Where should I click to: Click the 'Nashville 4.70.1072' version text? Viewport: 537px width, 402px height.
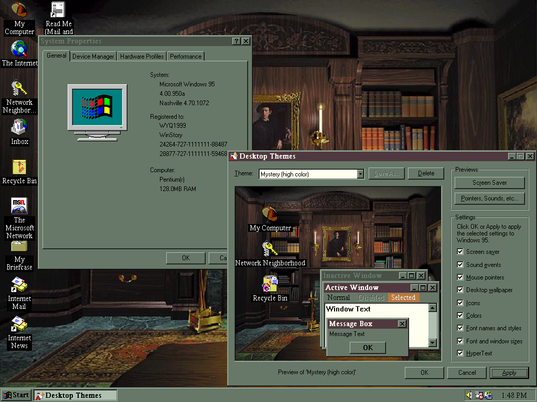[x=184, y=103]
